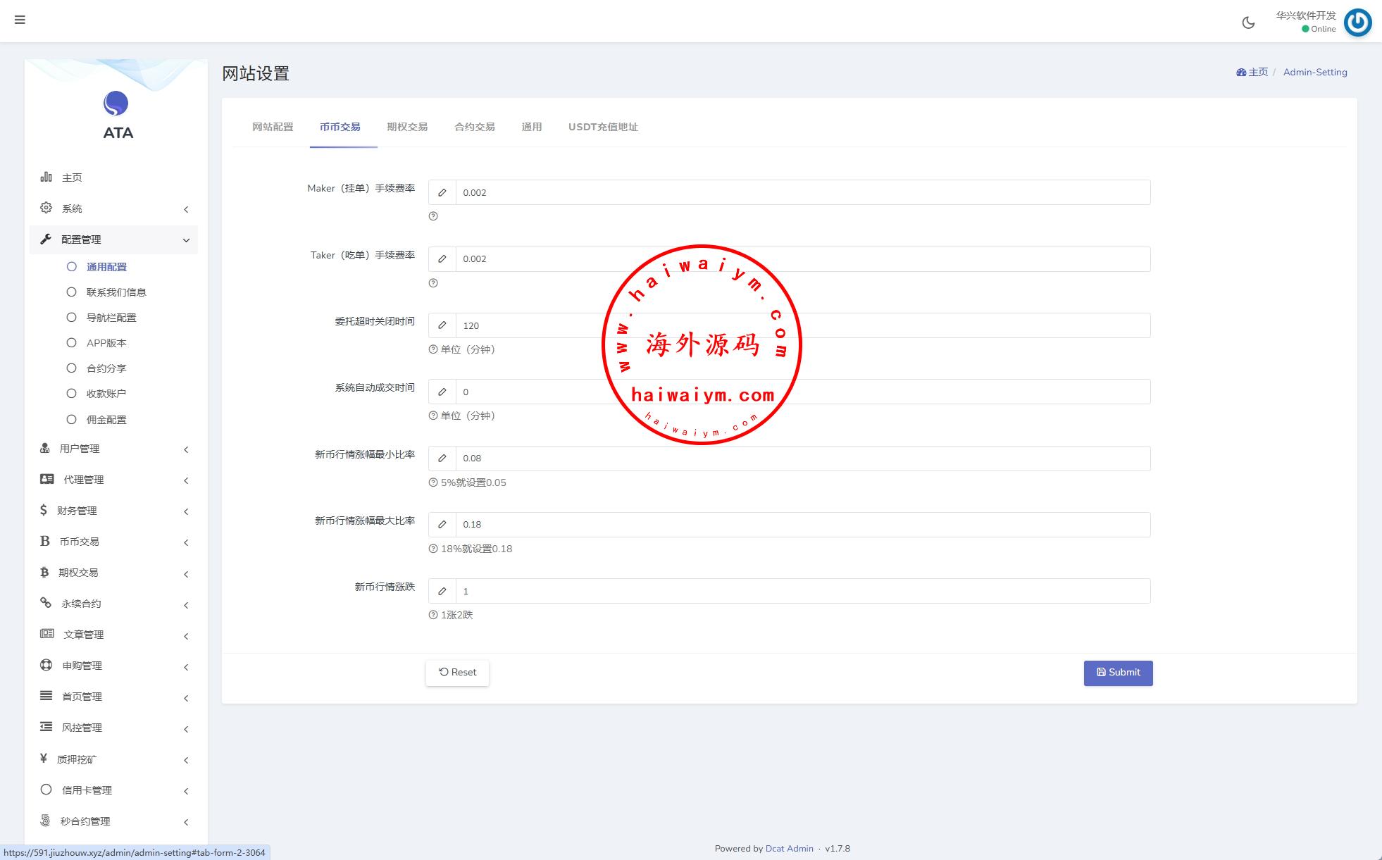This screenshot has width=1382, height=860.
Task: Toggle dark mode with moon icon
Action: click(1248, 23)
